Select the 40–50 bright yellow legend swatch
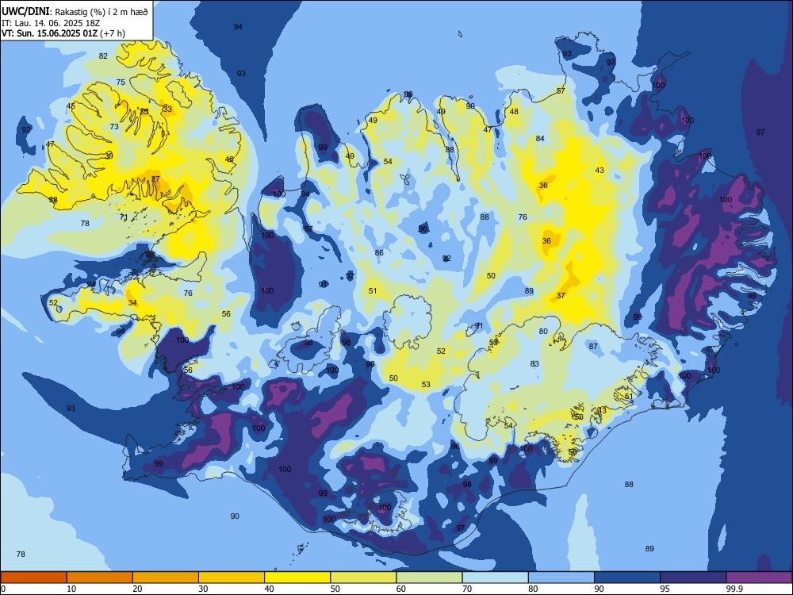The image size is (793, 595). point(297,578)
